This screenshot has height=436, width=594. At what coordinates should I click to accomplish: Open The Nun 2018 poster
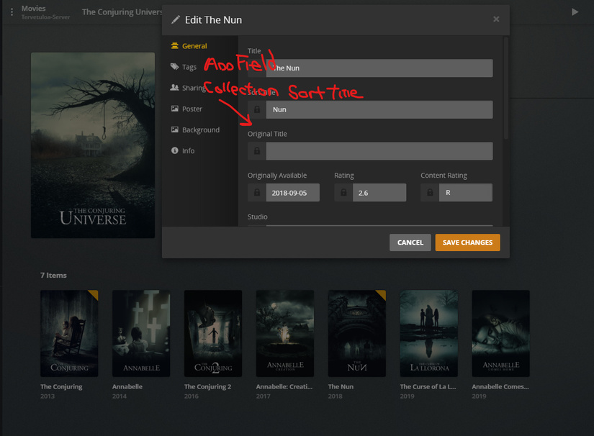(x=357, y=333)
